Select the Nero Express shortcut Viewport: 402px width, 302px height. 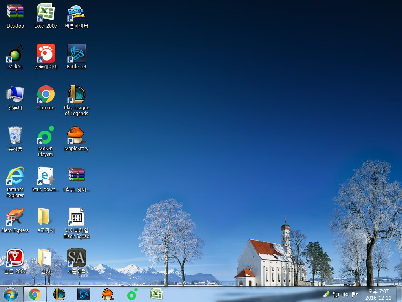(x=15, y=217)
